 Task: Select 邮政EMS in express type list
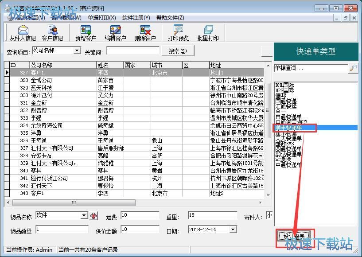coord(284,144)
